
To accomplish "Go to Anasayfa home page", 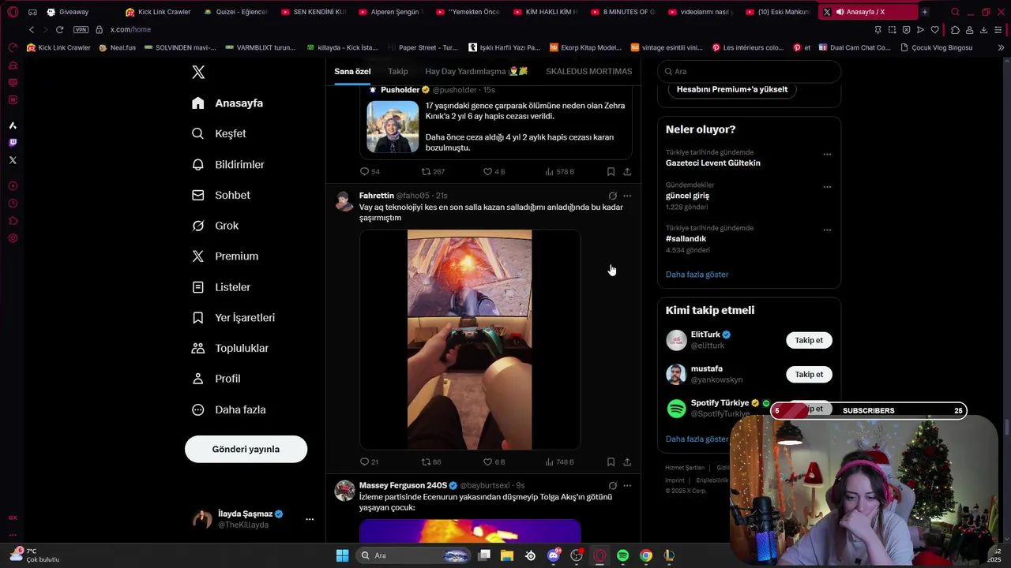I will coord(227,103).
